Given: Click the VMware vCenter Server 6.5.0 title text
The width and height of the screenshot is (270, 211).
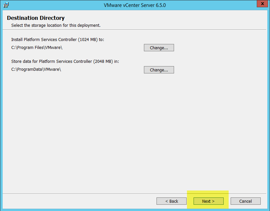Looking at the screenshot, I should click(x=135, y=5).
